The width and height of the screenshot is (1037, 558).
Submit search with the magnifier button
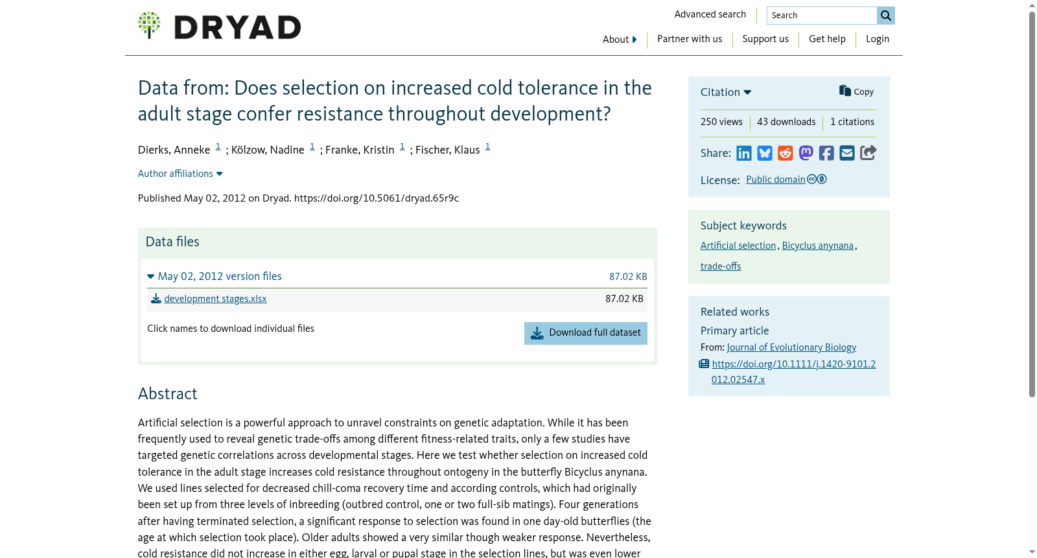point(886,16)
